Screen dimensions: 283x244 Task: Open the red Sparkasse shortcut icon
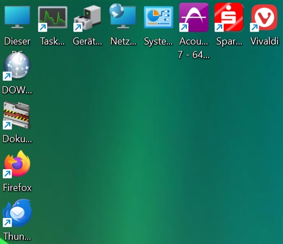pos(229,17)
